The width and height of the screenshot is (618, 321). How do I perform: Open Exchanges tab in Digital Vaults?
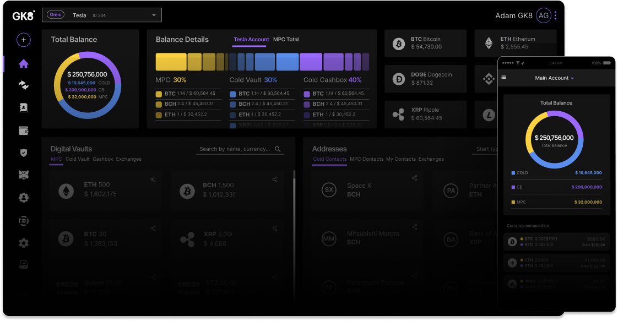tap(128, 159)
